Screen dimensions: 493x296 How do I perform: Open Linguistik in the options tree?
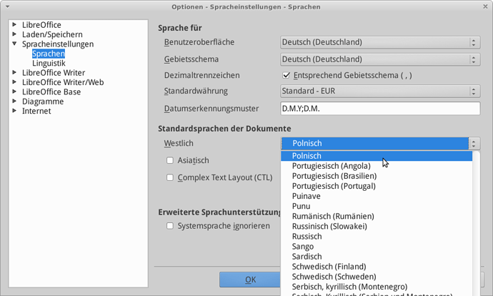(49, 63)
